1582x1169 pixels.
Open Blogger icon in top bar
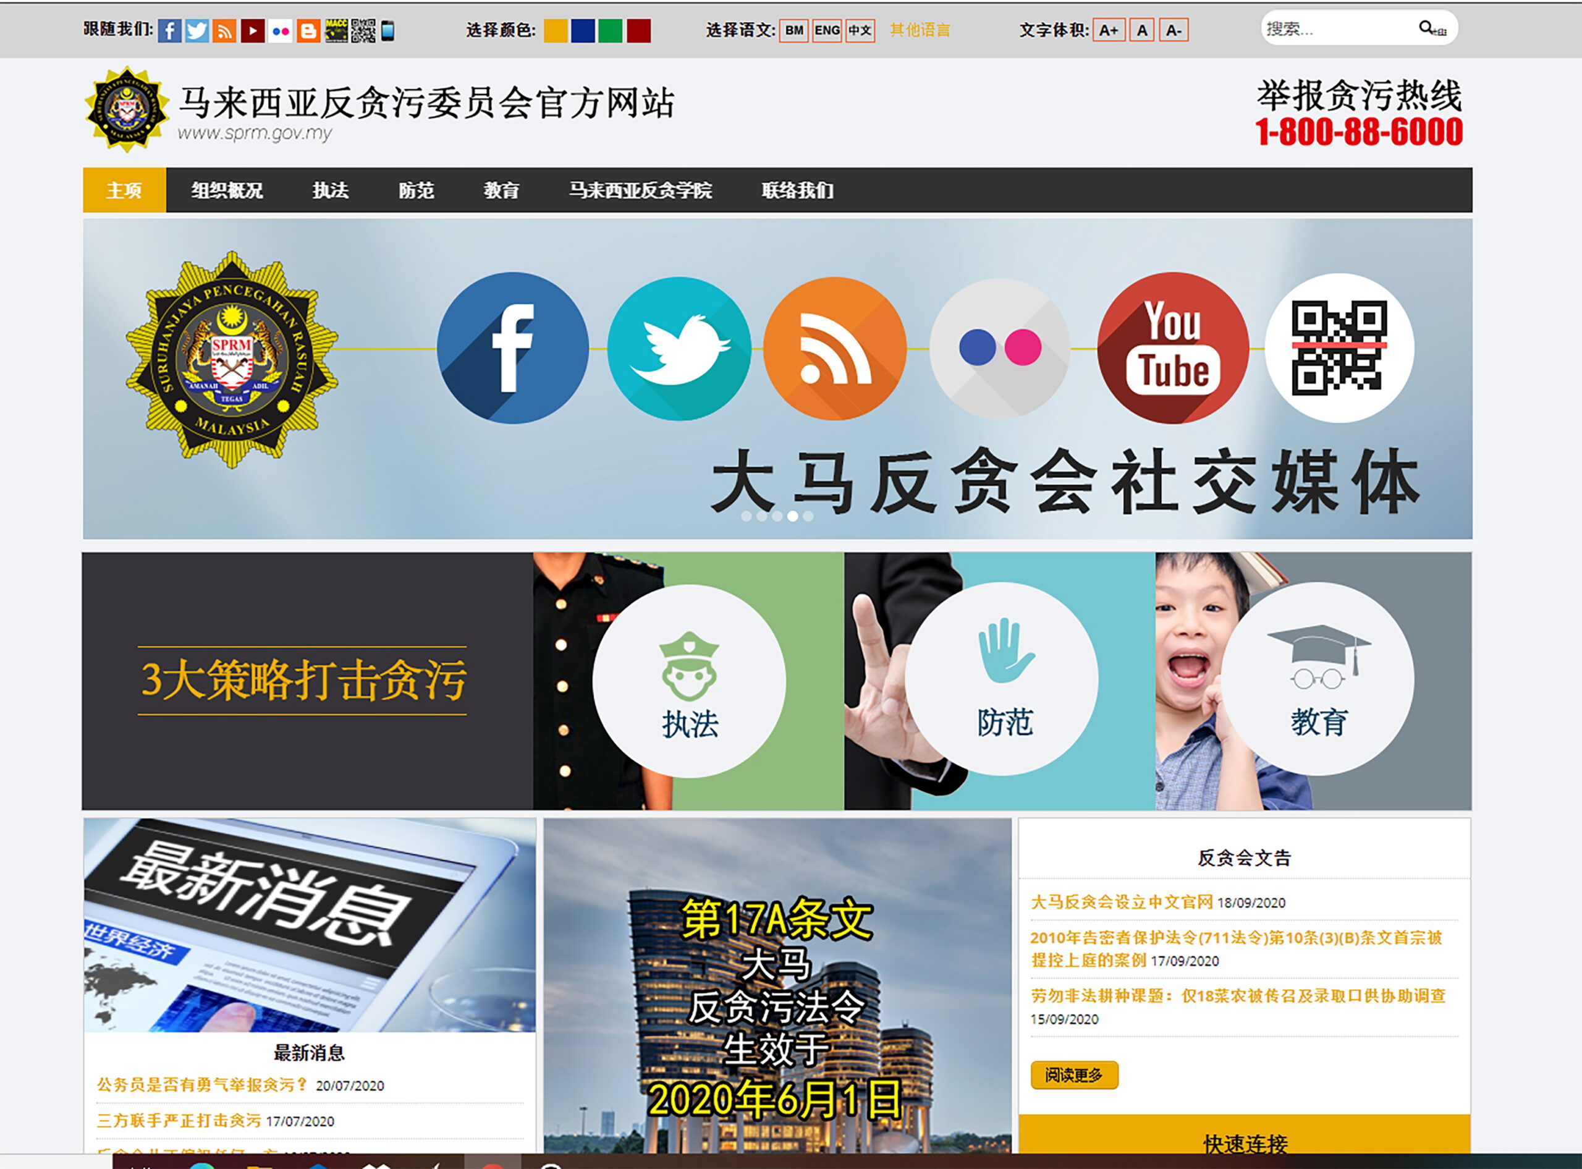tap(308, 30)
